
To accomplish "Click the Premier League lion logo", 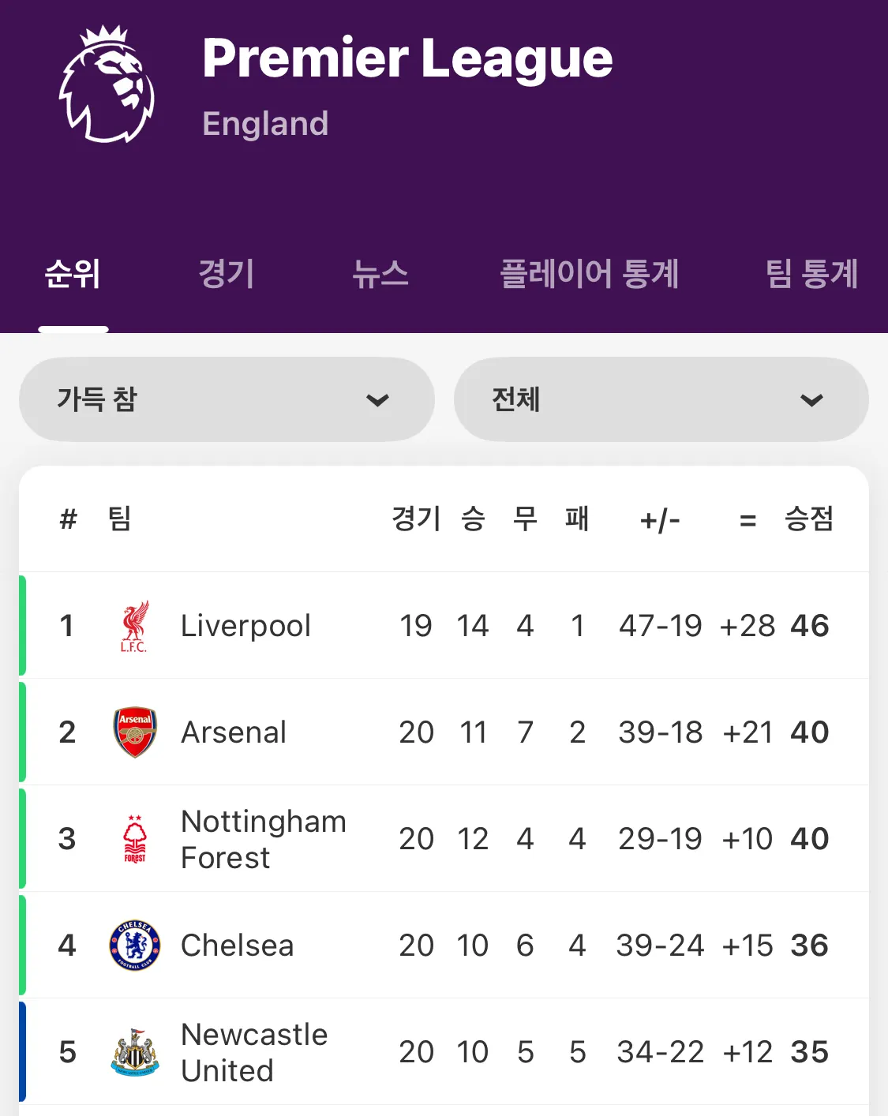I will coord(107,85).
